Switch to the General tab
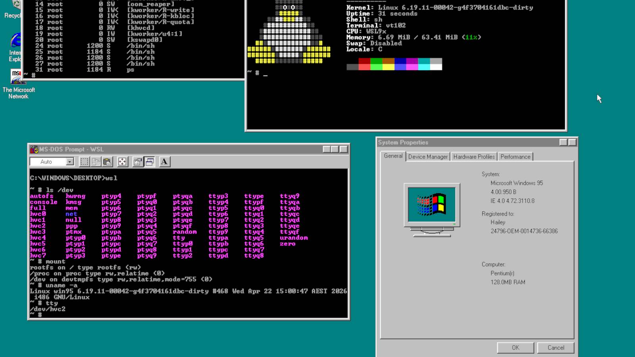This screenshot has width=635, height=357. tap(393, 156)
